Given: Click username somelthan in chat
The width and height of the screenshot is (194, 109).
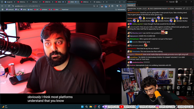Looking at the screenshot, I should click(134, 57).
